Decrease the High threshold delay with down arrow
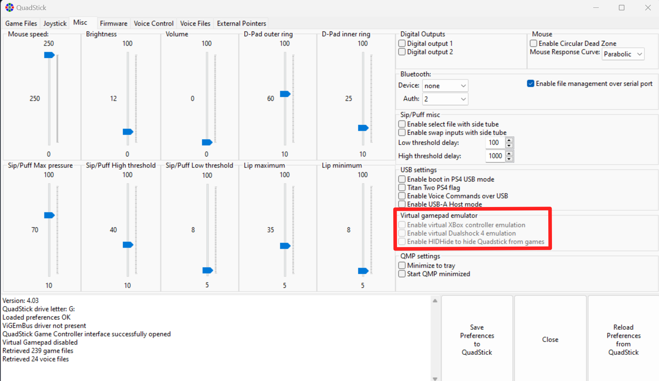Screen dimensions: 659x381 point(509,159)
